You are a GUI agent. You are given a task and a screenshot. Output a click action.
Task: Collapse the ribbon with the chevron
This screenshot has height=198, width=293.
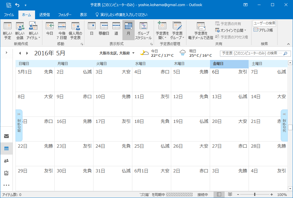[289, 44]
